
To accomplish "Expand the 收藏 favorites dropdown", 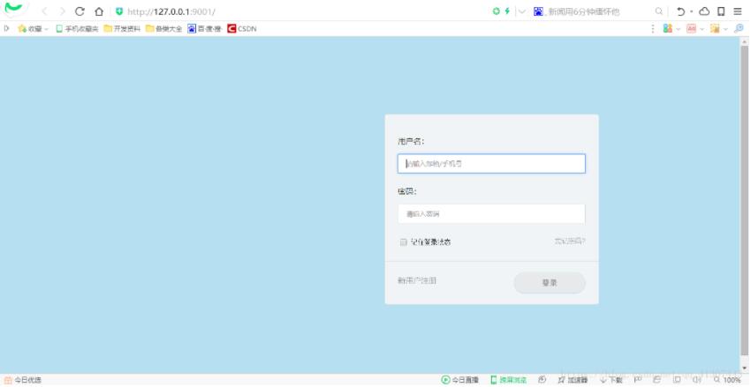I will pos(47,28).
